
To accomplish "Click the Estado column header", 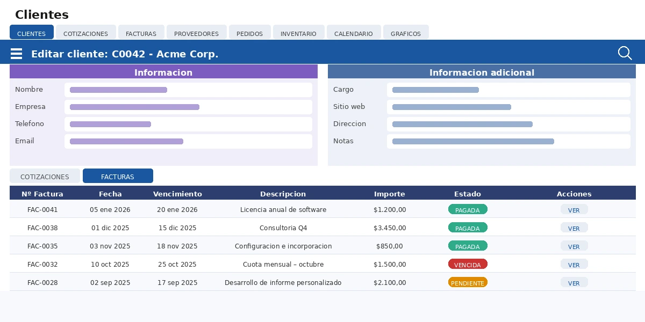I will 468,194.
